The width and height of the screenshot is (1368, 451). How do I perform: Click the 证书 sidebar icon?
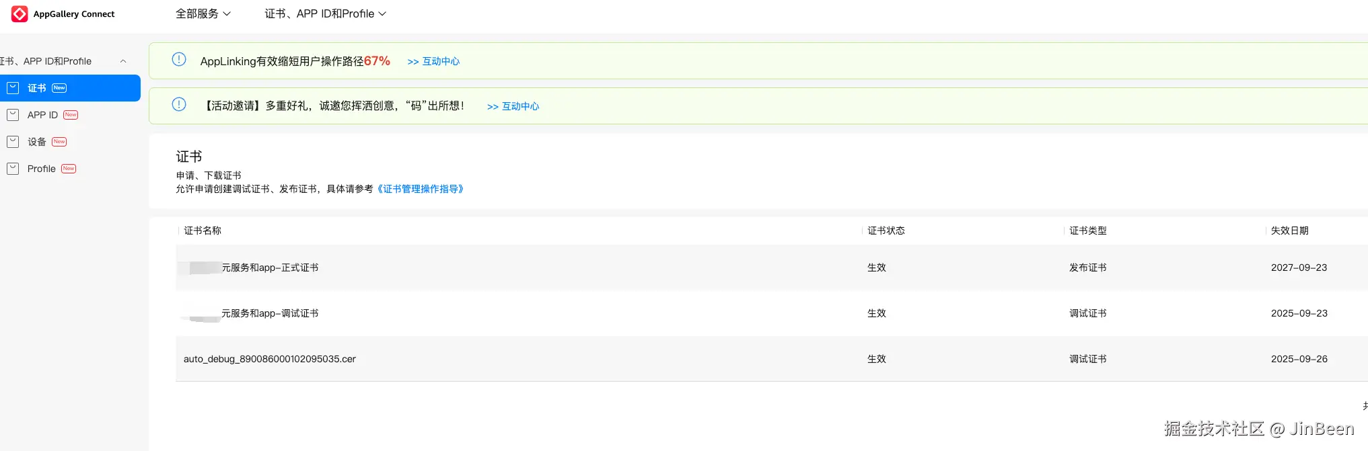coord(13,88)
